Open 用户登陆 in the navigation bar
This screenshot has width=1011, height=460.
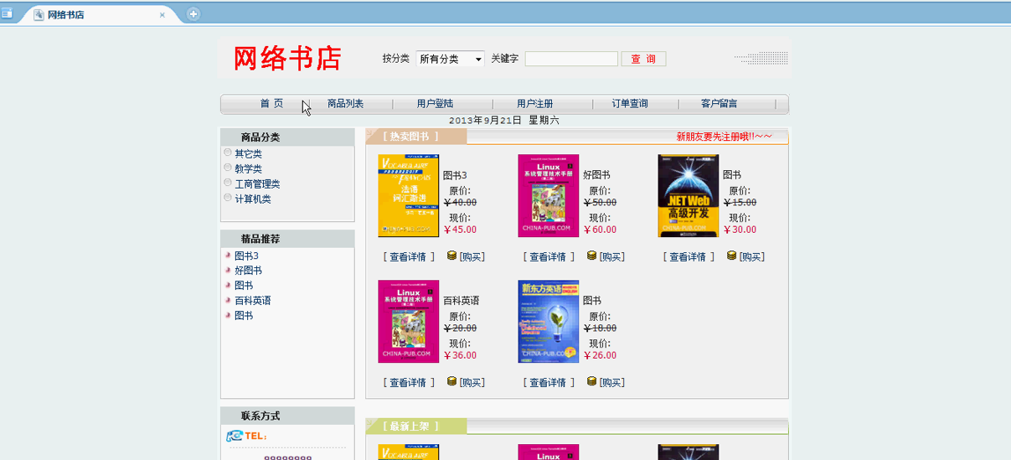435,104
